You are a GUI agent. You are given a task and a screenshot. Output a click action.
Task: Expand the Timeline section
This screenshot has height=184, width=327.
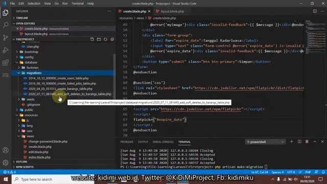pos(22,18)
